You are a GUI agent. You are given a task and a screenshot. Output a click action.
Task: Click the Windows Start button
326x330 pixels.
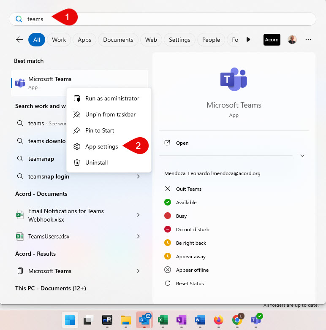[70, 320]
